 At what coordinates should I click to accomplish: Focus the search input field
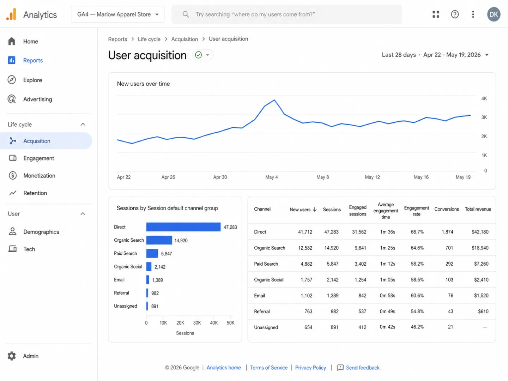pos(286,14)
